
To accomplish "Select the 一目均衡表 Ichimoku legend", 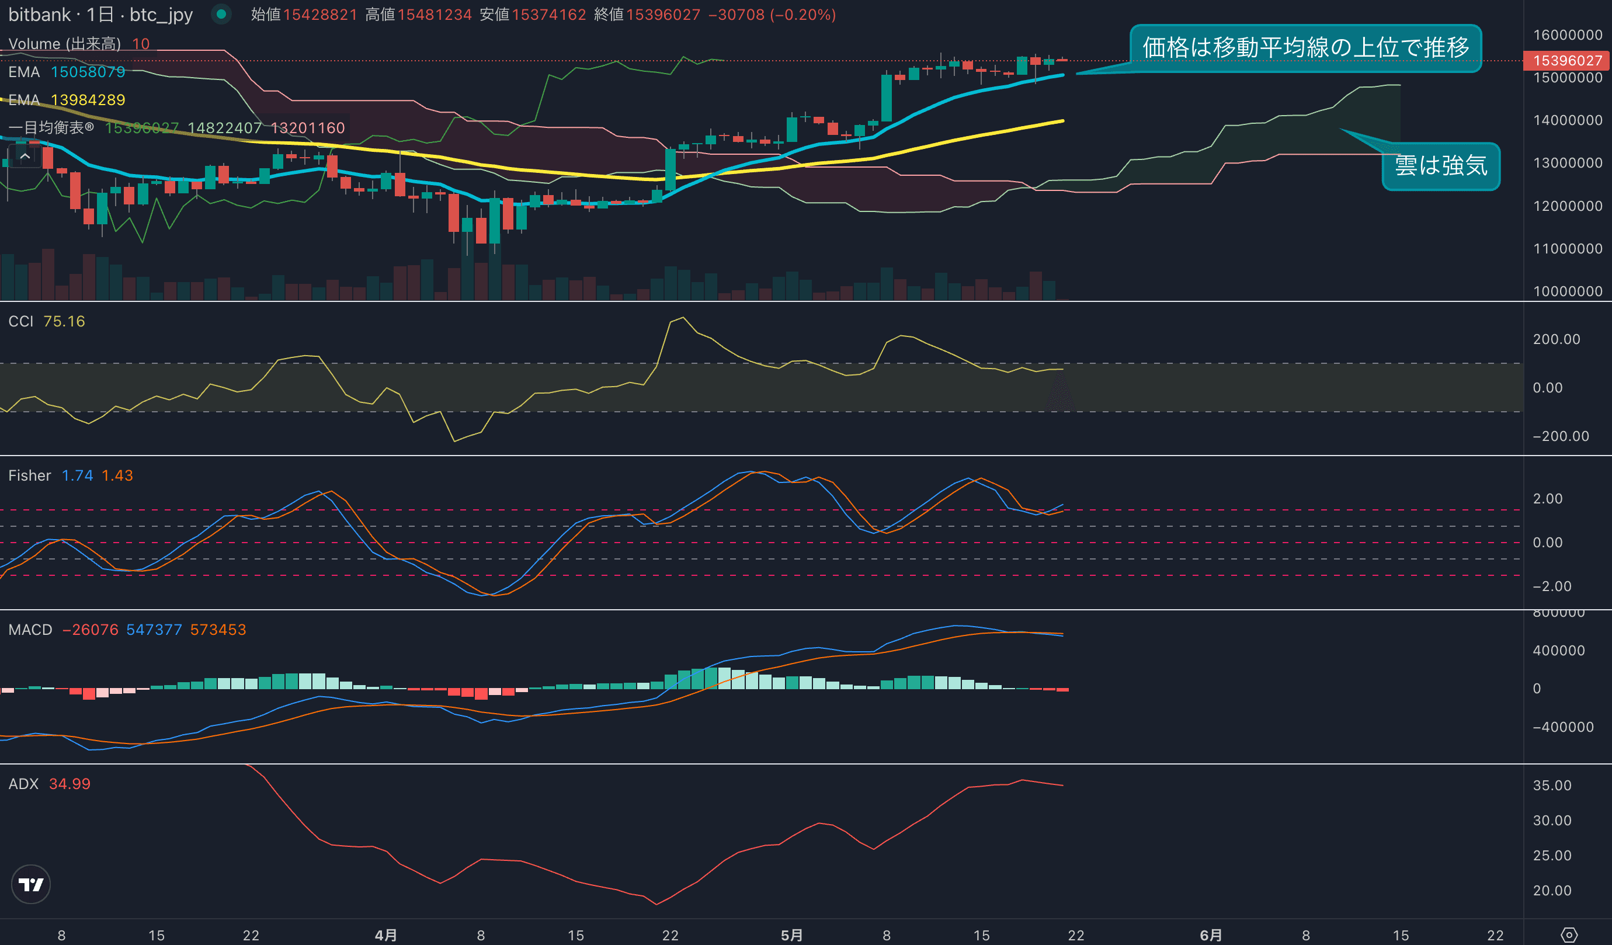I will (x=51, y=128).
